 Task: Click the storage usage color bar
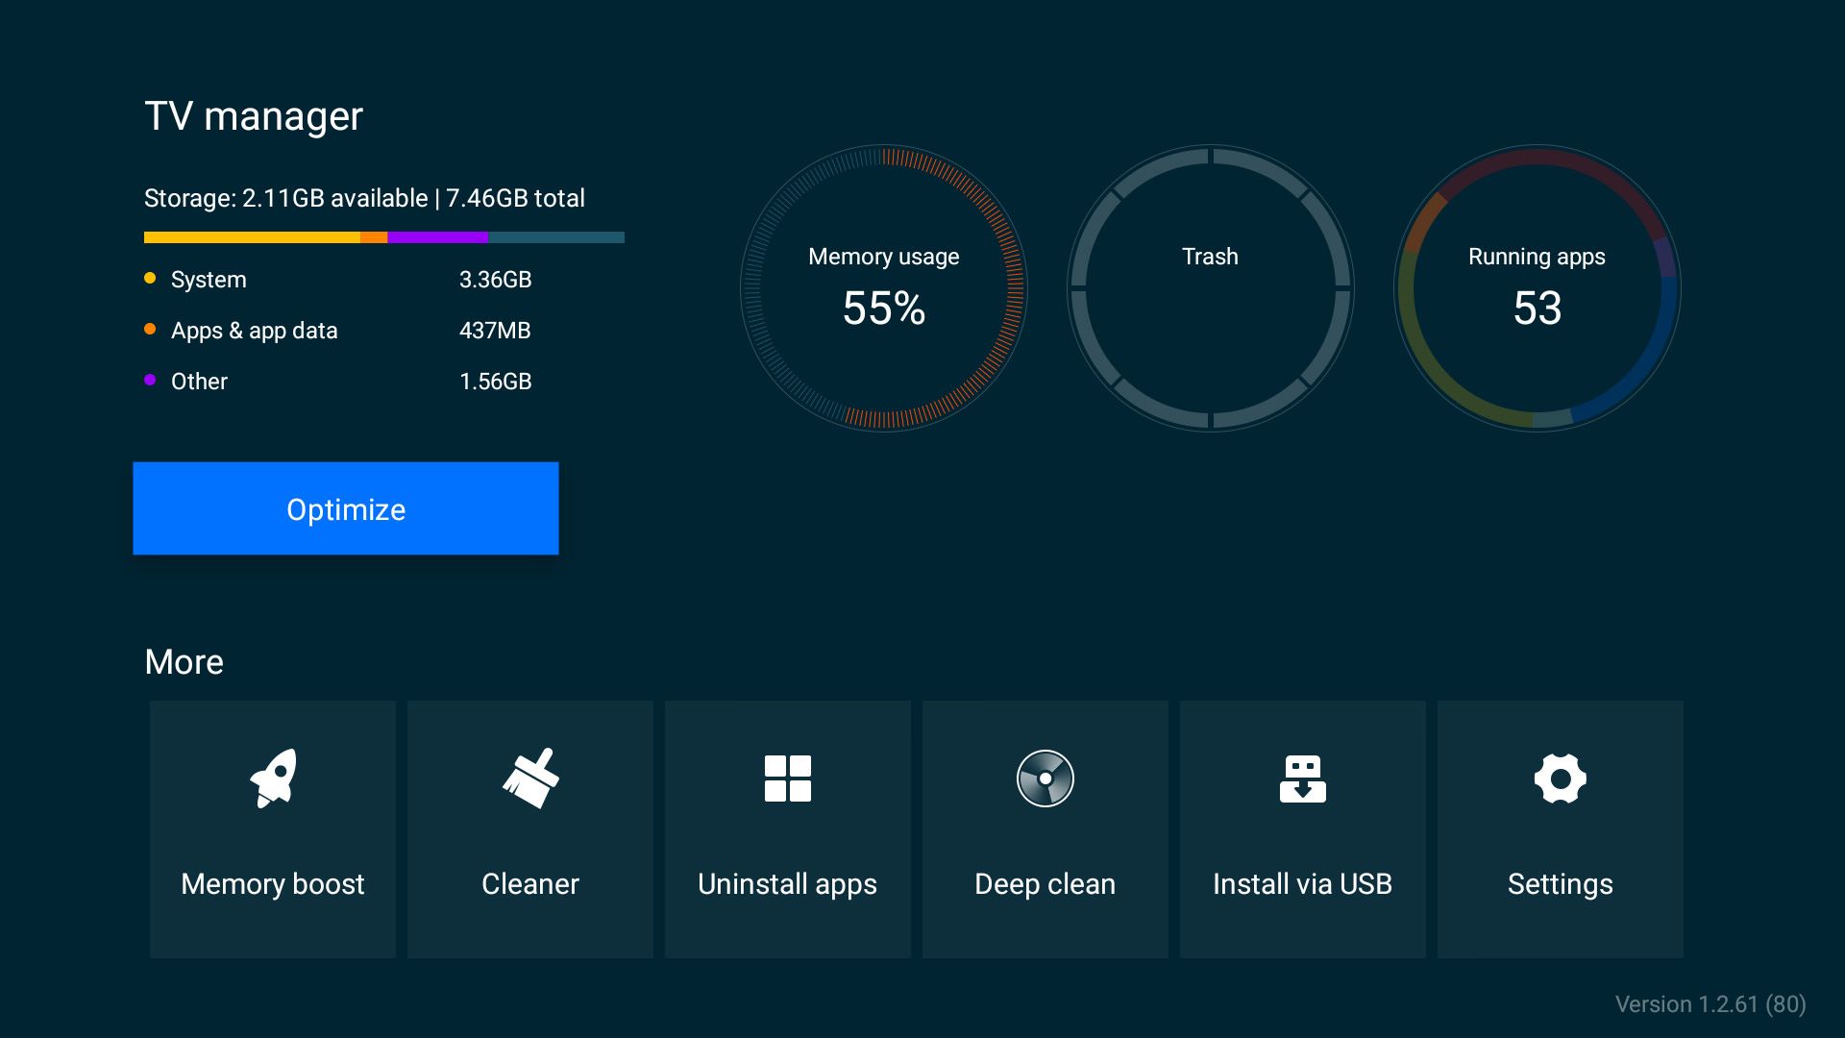(384, 237)
